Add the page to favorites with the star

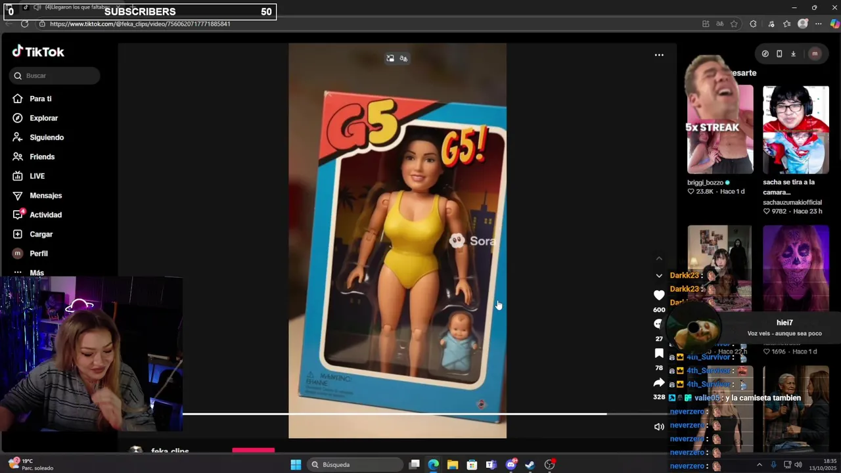click(734, 24)
